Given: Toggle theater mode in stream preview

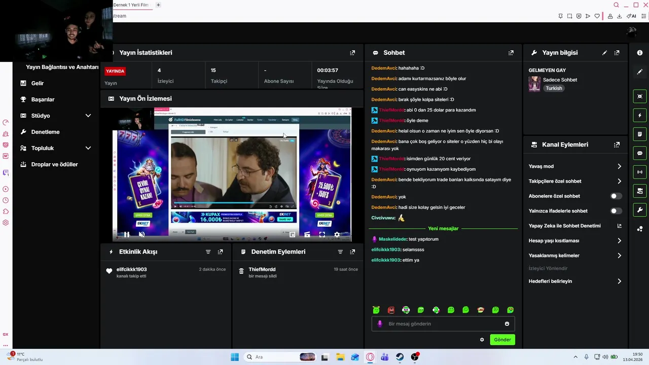Looking at the screenshot, I should point(307,235).
